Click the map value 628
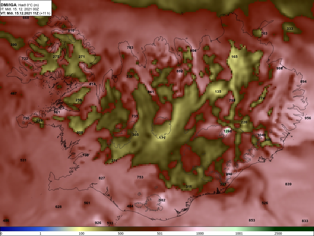 click(58, 207)
